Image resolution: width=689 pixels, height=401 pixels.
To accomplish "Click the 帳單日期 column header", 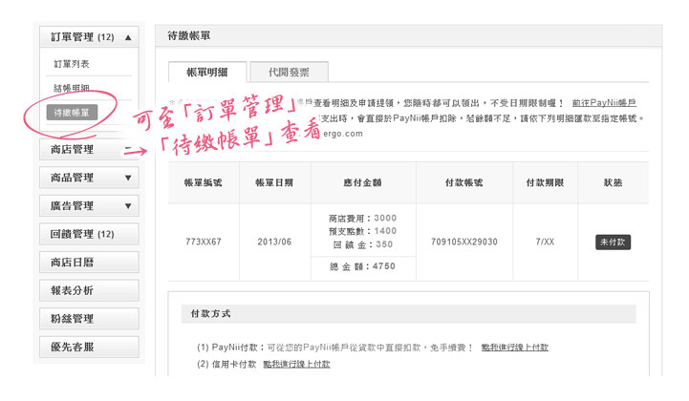I will point(274,182).
